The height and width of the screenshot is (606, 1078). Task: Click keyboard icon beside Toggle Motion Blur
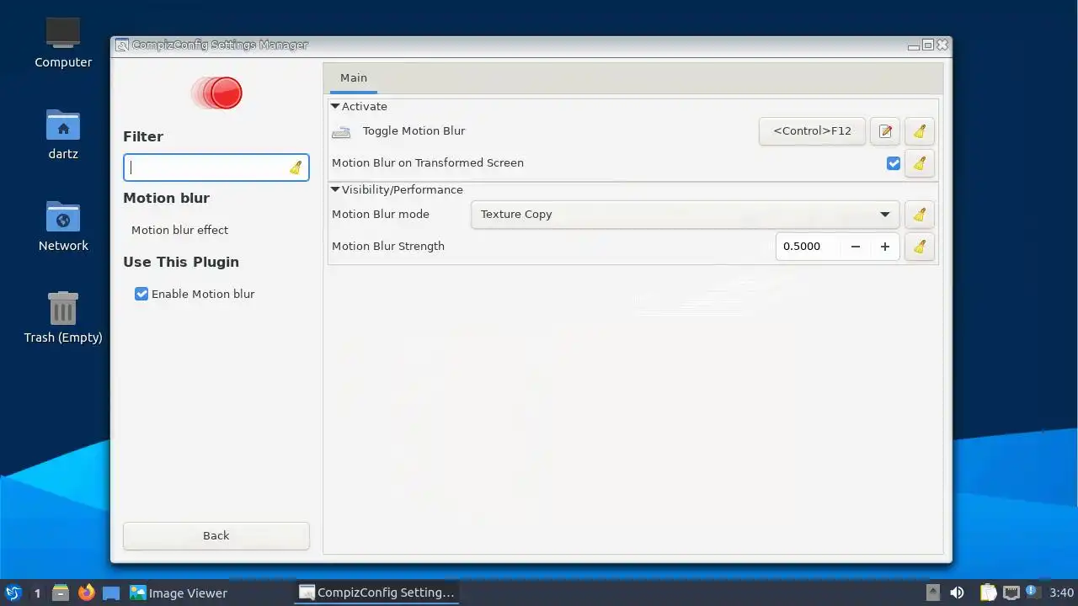341,131
